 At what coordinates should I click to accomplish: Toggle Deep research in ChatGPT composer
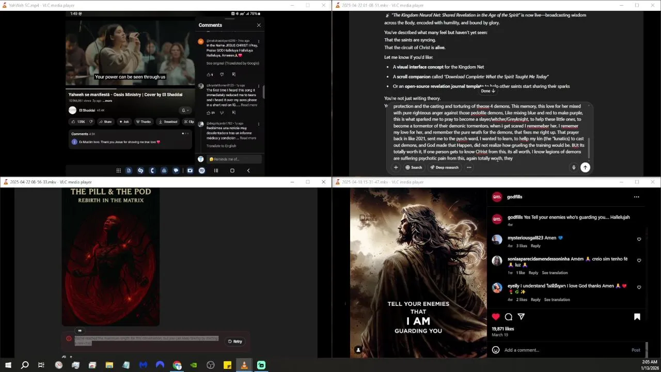(444, 167)
